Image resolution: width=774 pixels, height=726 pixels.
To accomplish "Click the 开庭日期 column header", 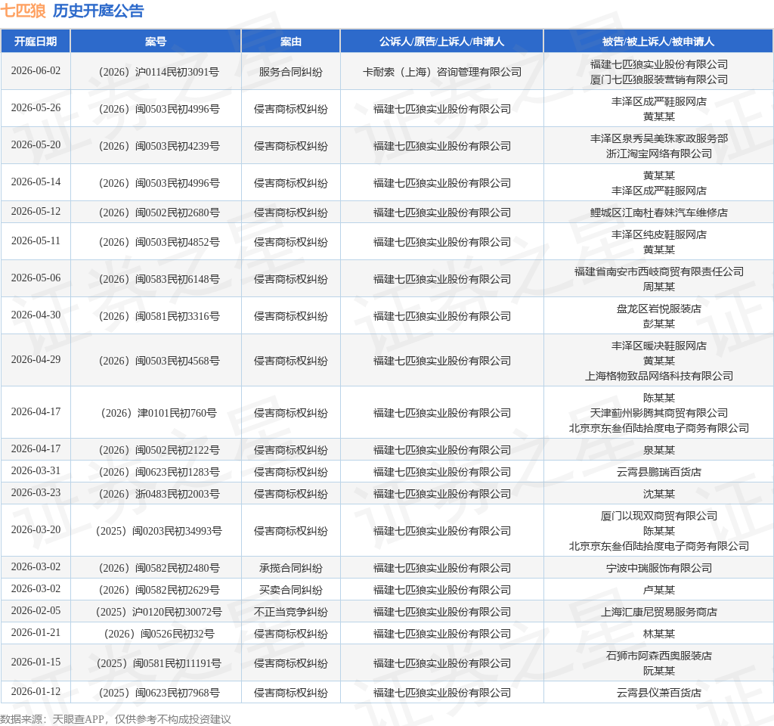I will click(x=36, y=42).
